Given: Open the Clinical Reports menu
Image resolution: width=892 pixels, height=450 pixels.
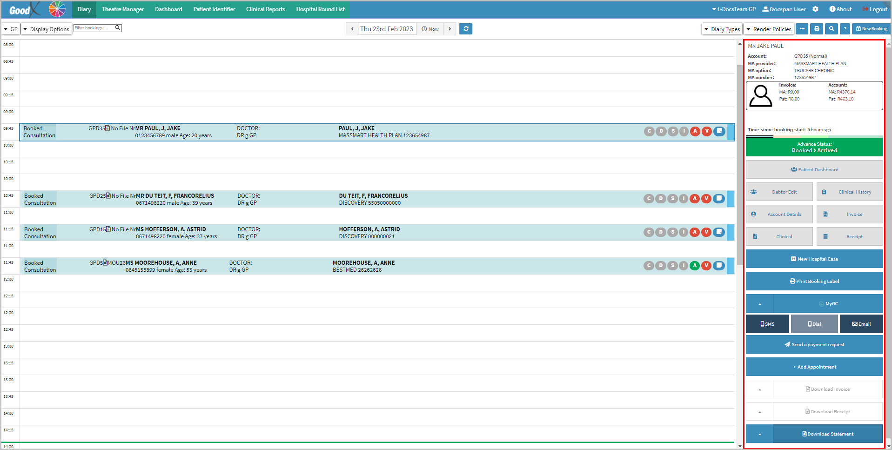Looking at the screenshot, I should pos(265,9).
